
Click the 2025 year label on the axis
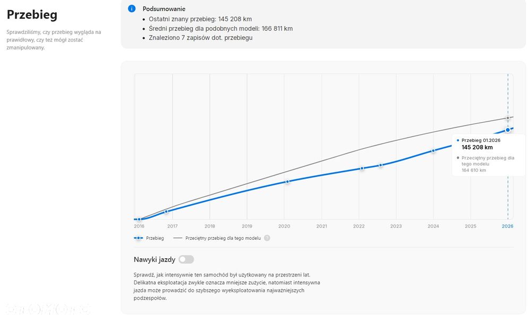pyautogui.click(x=470, y=226)
